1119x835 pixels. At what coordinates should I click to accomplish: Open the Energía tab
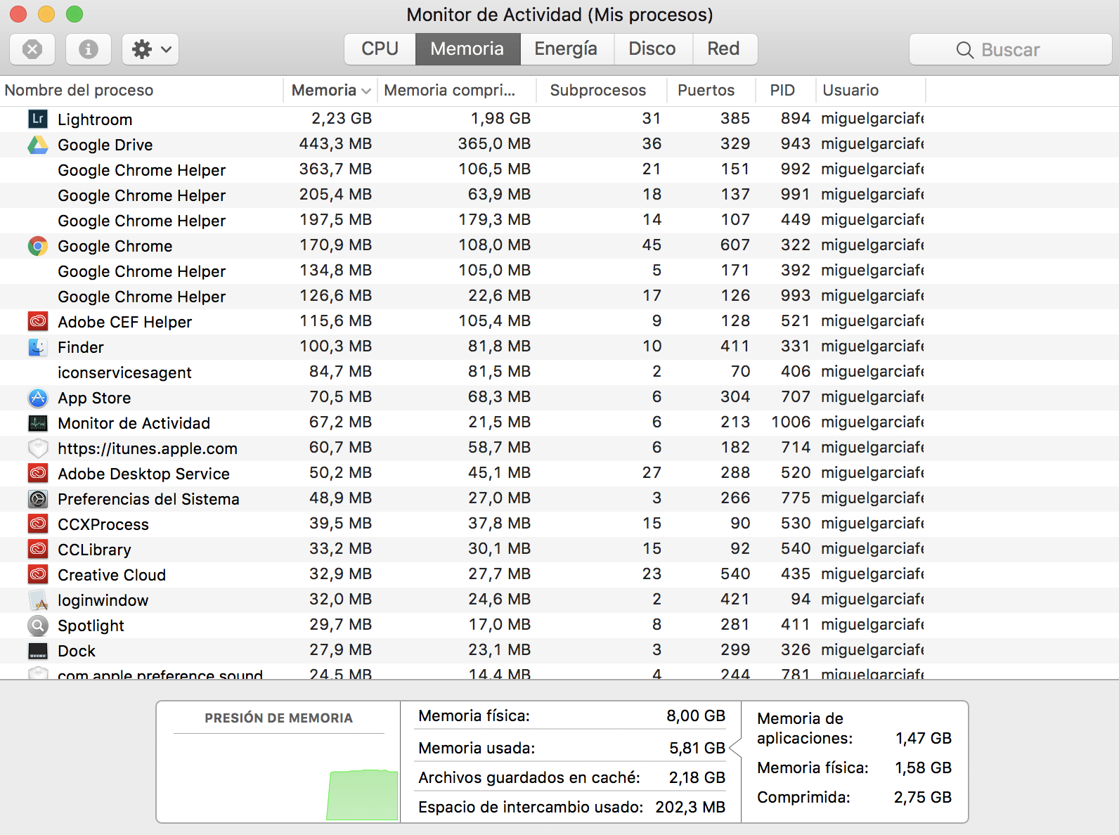point(566,48)
